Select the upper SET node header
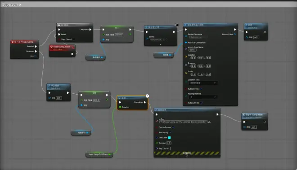Image resolution: width=297 pixels, height=170 pixels. tap(117, 28)
